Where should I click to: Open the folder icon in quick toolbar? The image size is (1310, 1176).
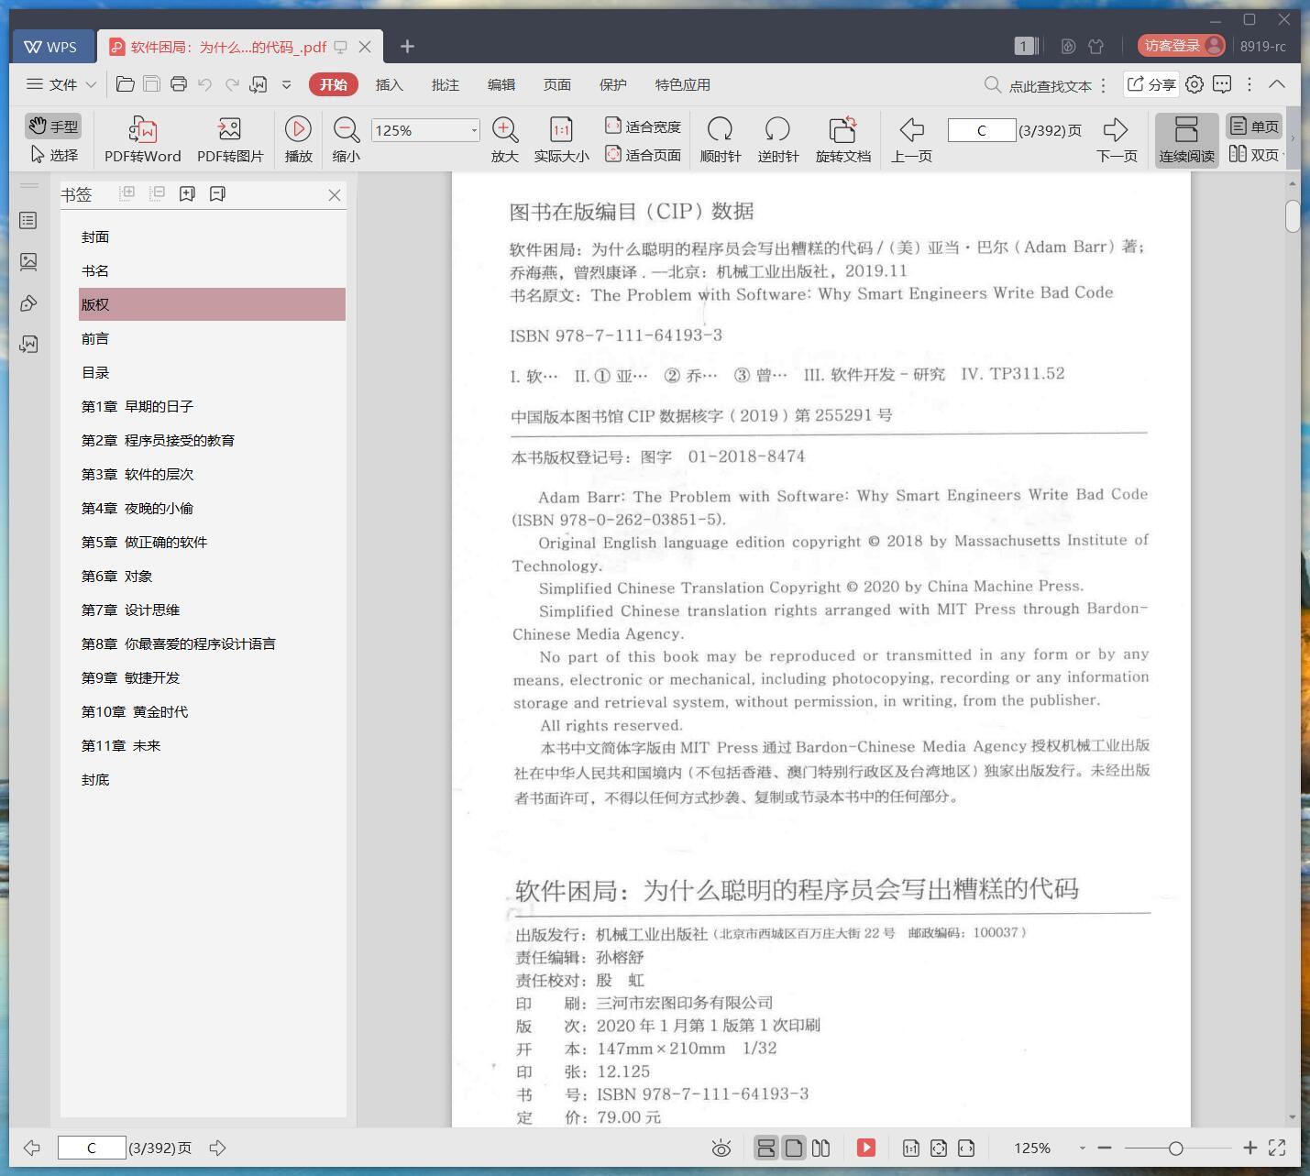pos(126,84)
